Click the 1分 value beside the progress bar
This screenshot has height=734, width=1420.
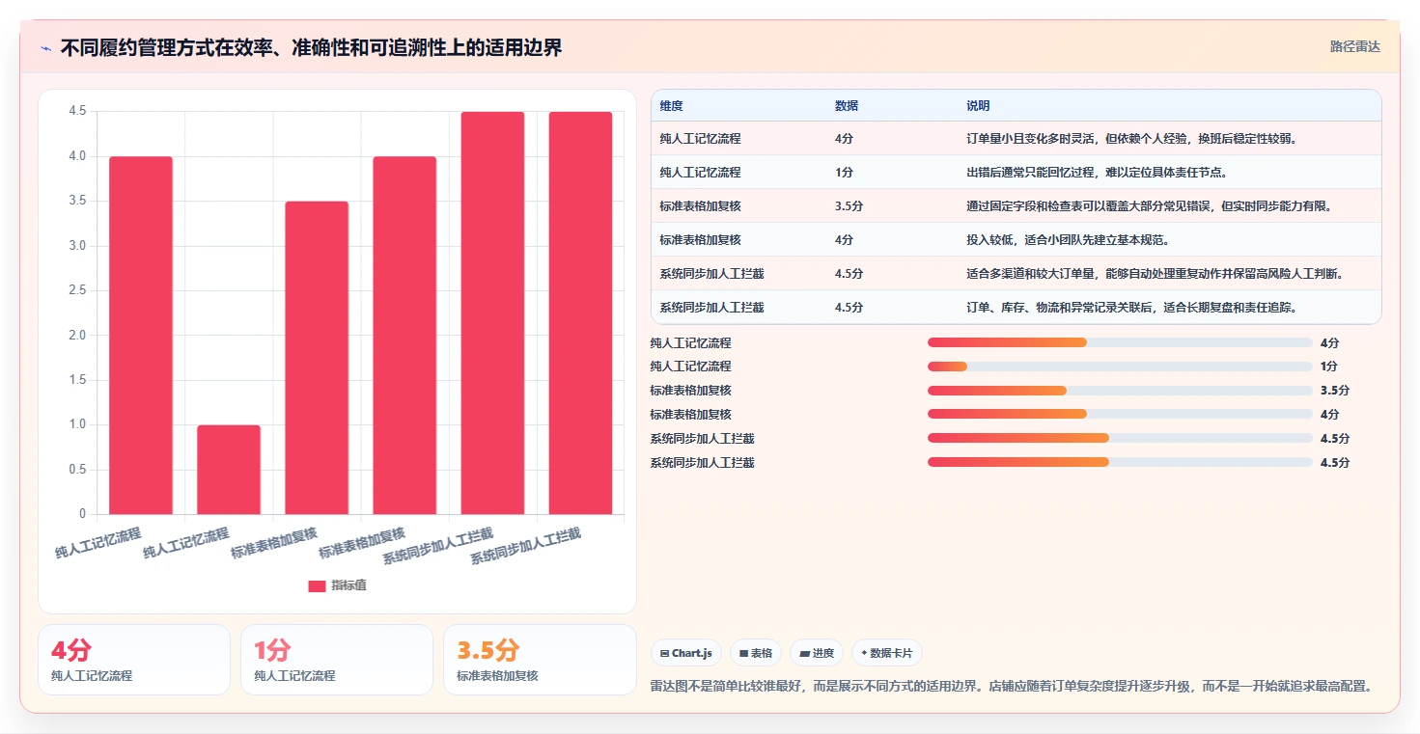click(x=1329, y=367)
